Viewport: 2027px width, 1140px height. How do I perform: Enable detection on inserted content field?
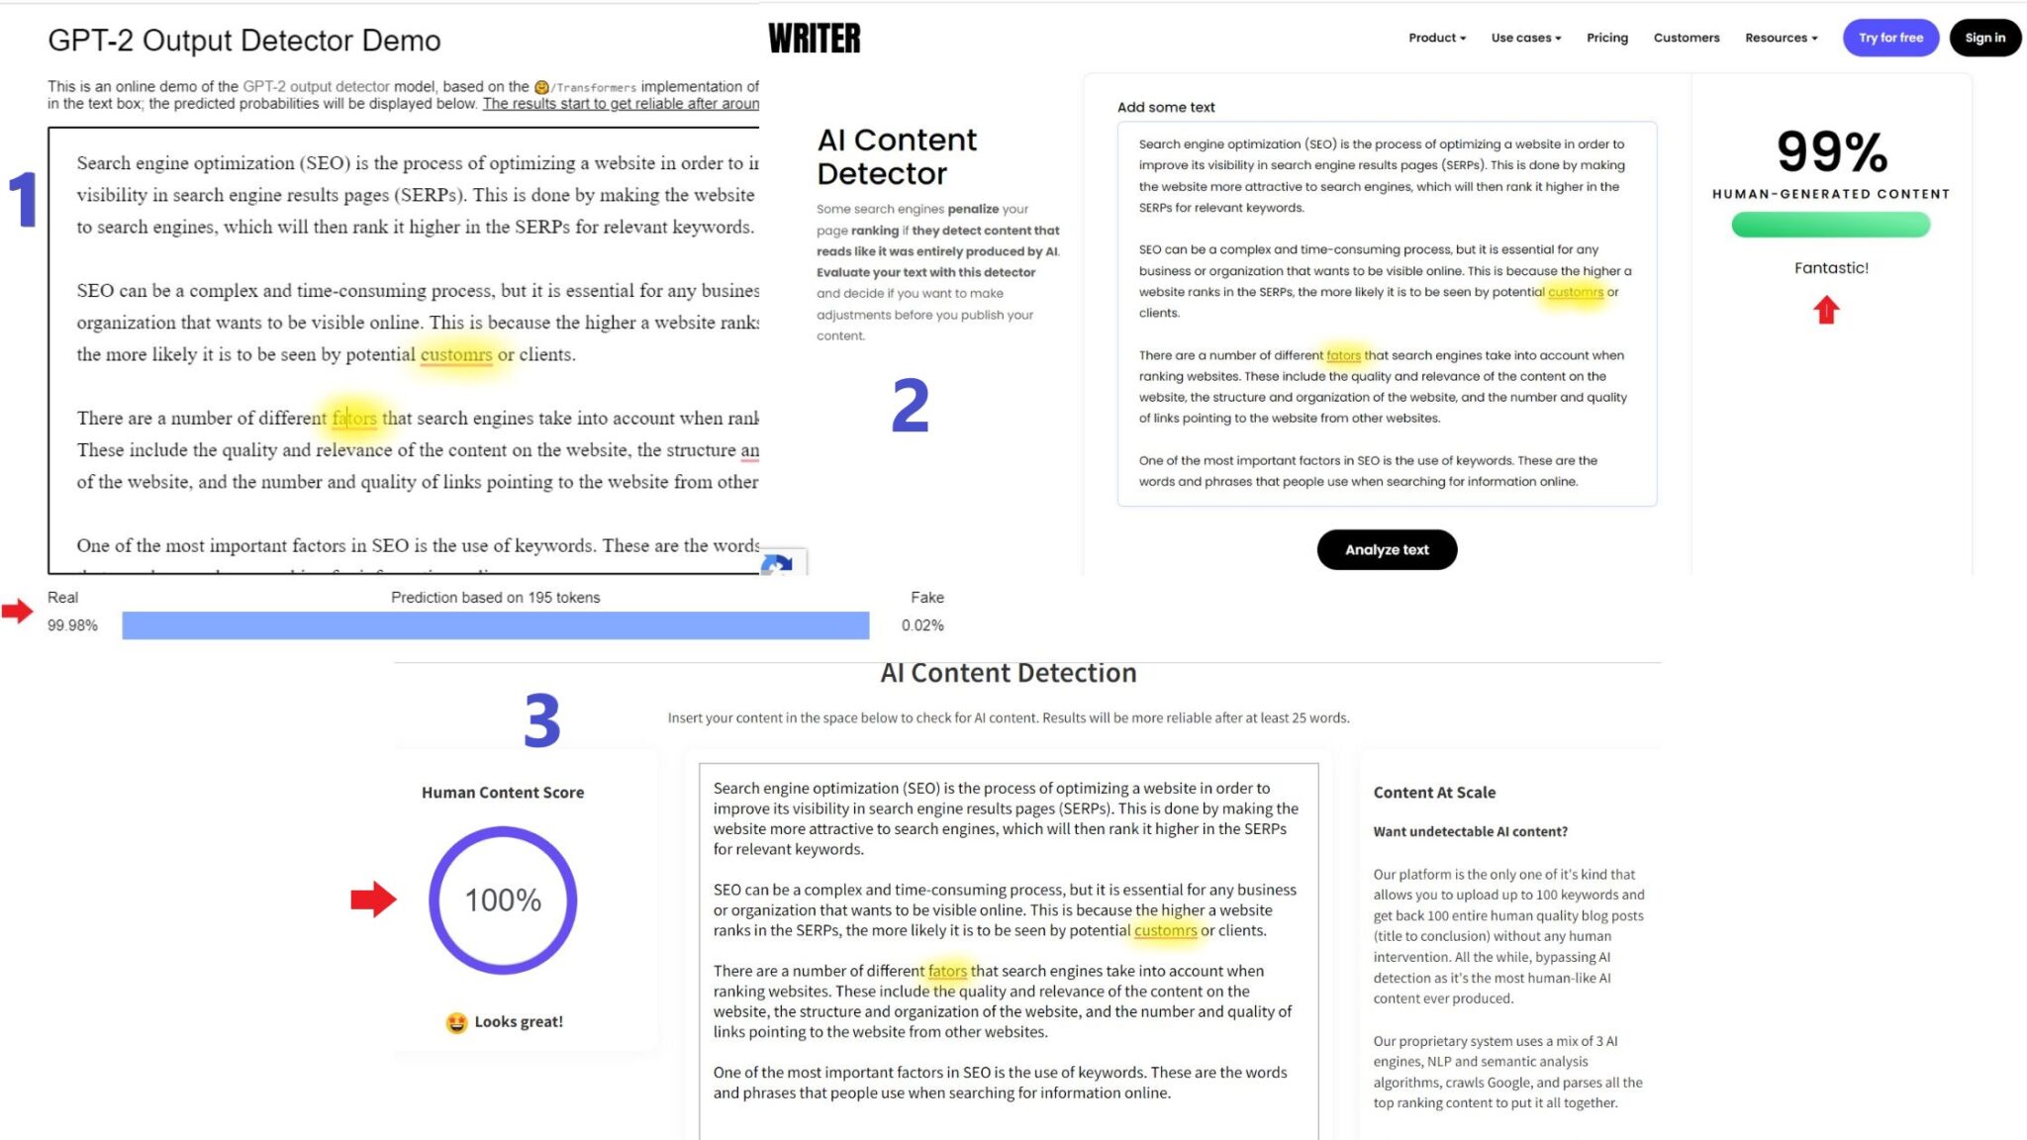click(1387, 548)
